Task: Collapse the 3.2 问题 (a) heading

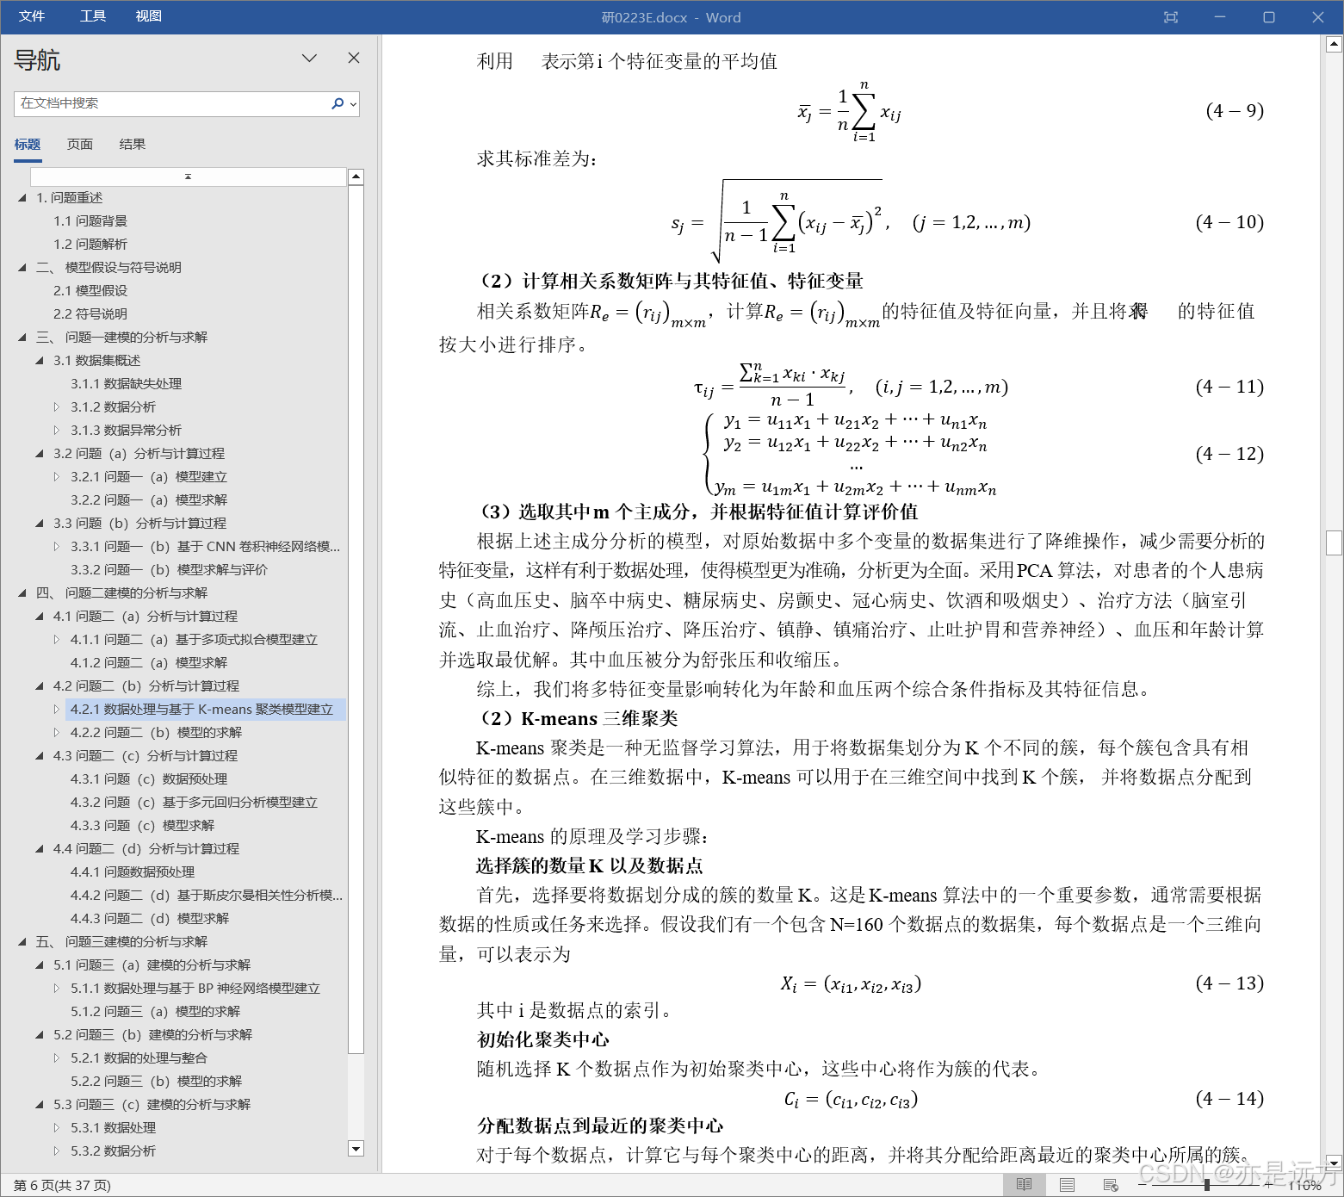Action: coord(40,454)
